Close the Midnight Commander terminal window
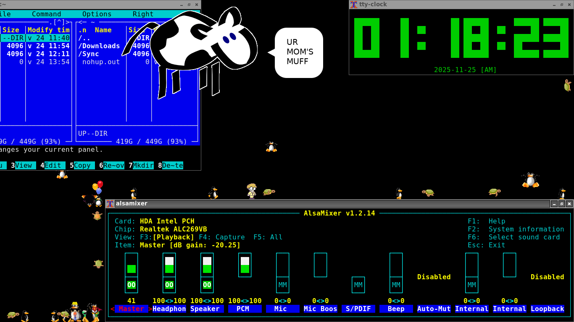Image resolution: width=574 pixels, height=322 pixels. (x=197, y=4)
